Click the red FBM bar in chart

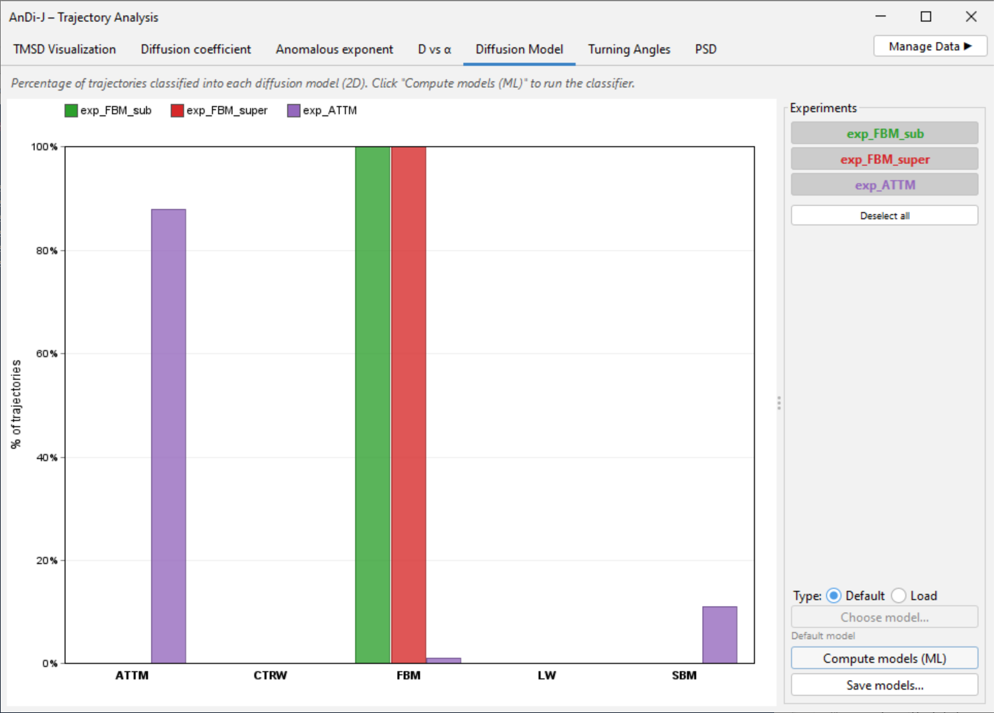point(408,405)
